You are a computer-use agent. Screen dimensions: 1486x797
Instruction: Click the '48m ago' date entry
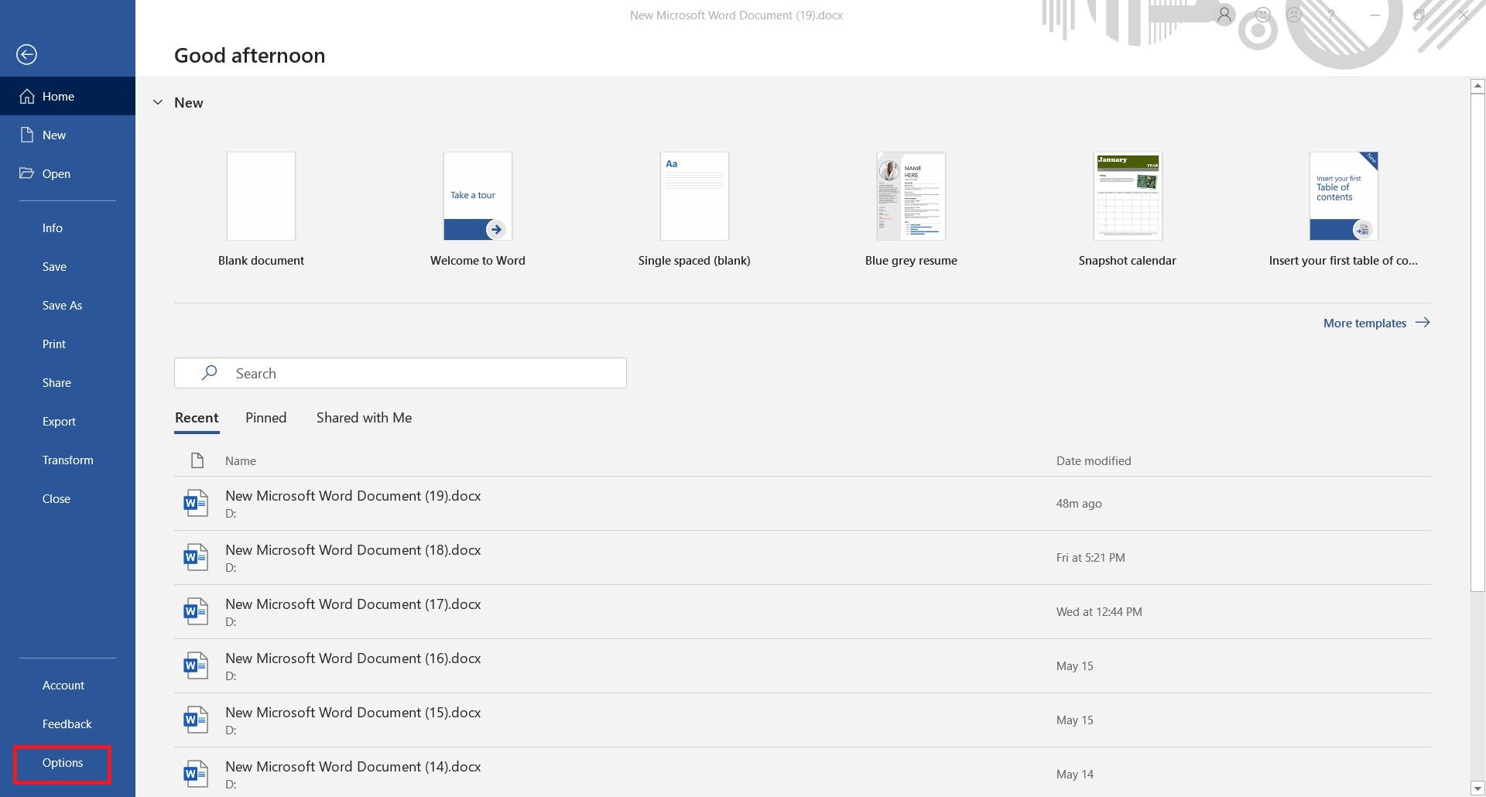coord(1079,503)
